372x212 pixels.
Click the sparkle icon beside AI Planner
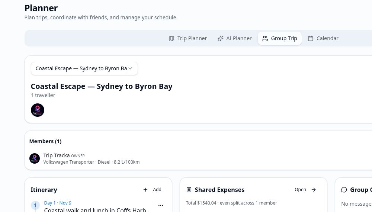click(220, 38)
